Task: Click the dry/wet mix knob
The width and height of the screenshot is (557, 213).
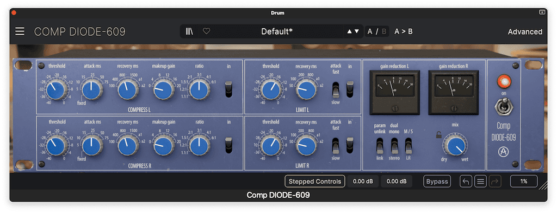Action: point(455,145)
